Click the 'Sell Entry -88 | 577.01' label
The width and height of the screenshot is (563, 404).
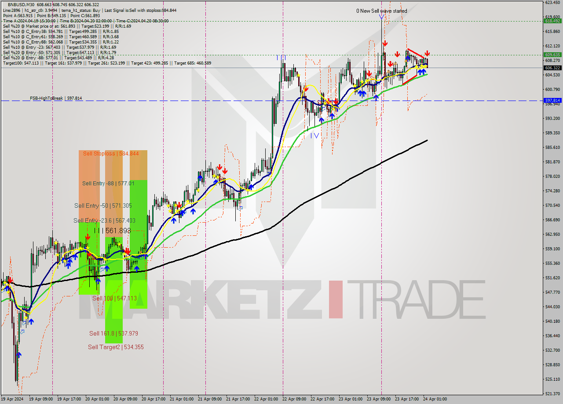pyautogui.click(x=108, y=184)
